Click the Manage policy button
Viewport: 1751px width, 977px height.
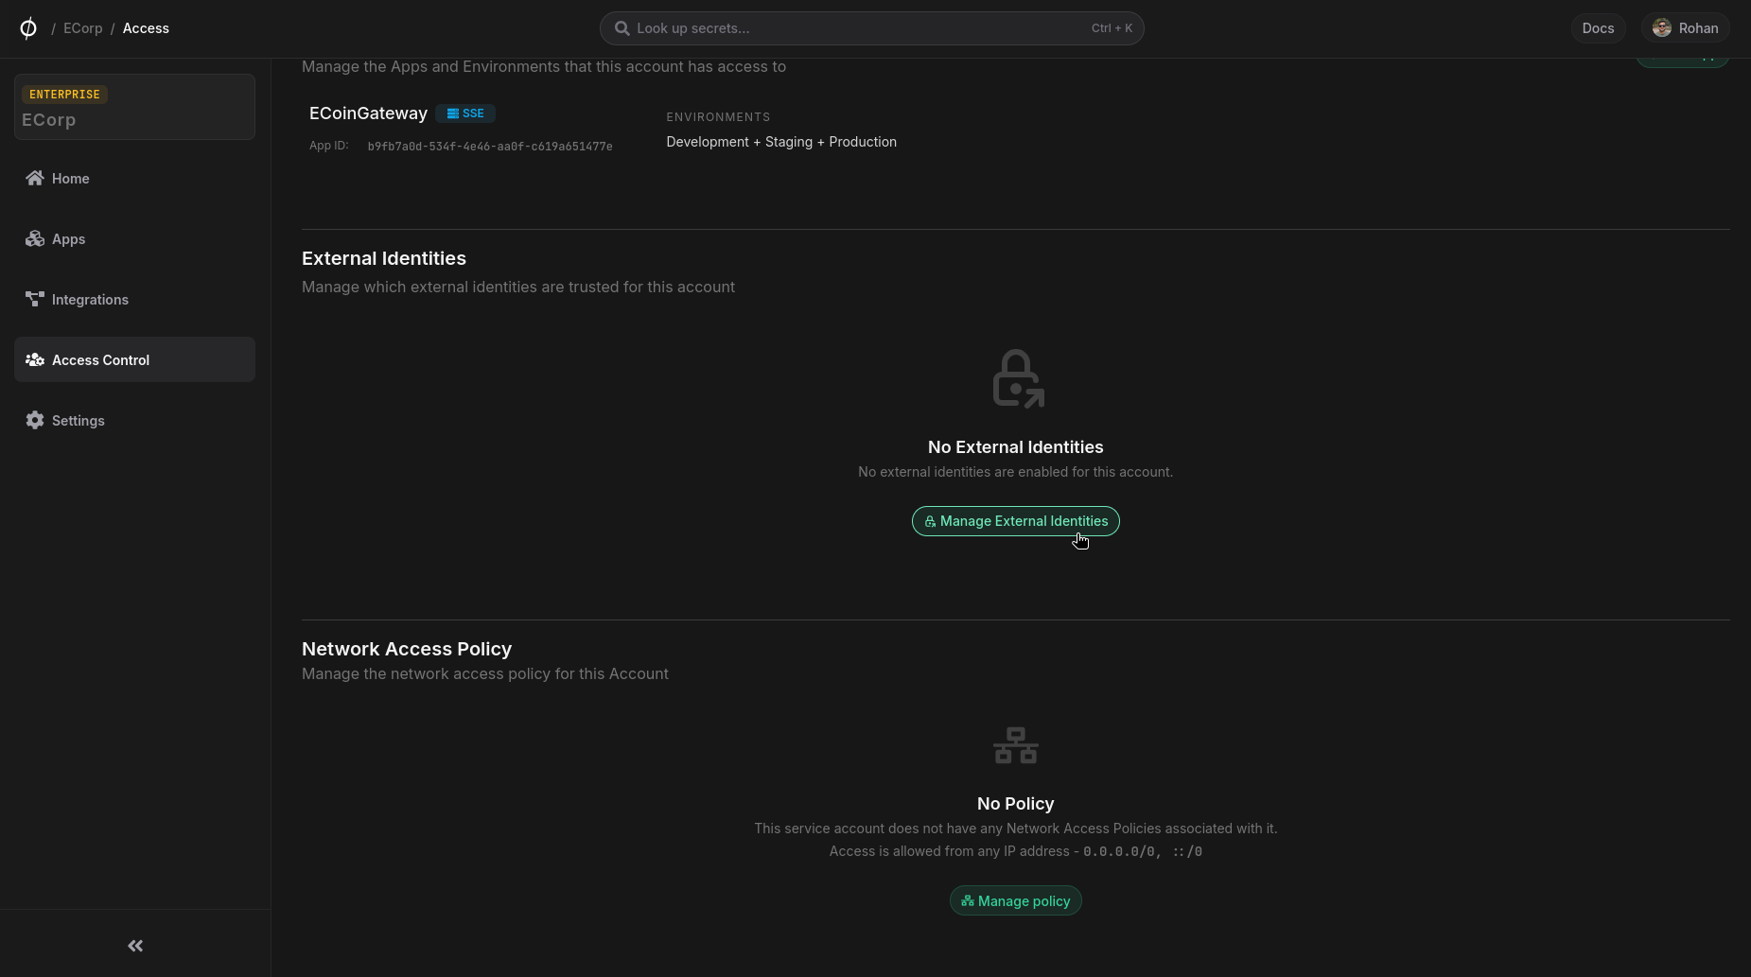(1015, 900)
